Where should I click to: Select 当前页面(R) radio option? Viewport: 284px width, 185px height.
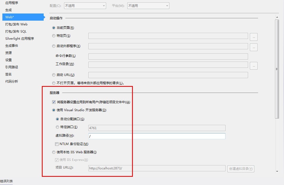click(54, 28)
